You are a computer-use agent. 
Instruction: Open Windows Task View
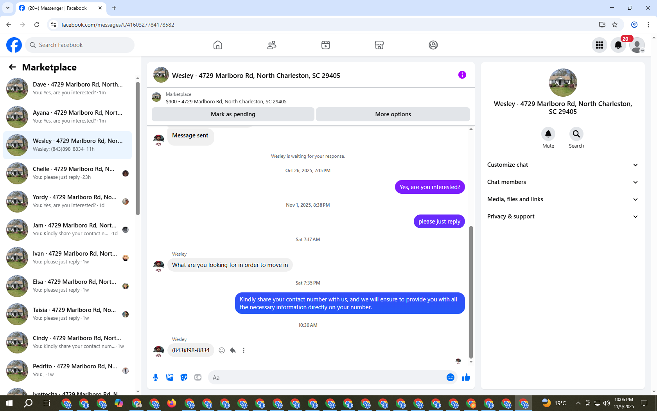point(47,403)
